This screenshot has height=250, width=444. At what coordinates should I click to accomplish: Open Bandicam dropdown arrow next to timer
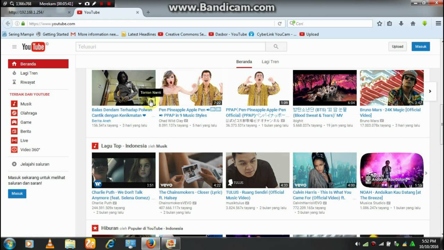80,3
